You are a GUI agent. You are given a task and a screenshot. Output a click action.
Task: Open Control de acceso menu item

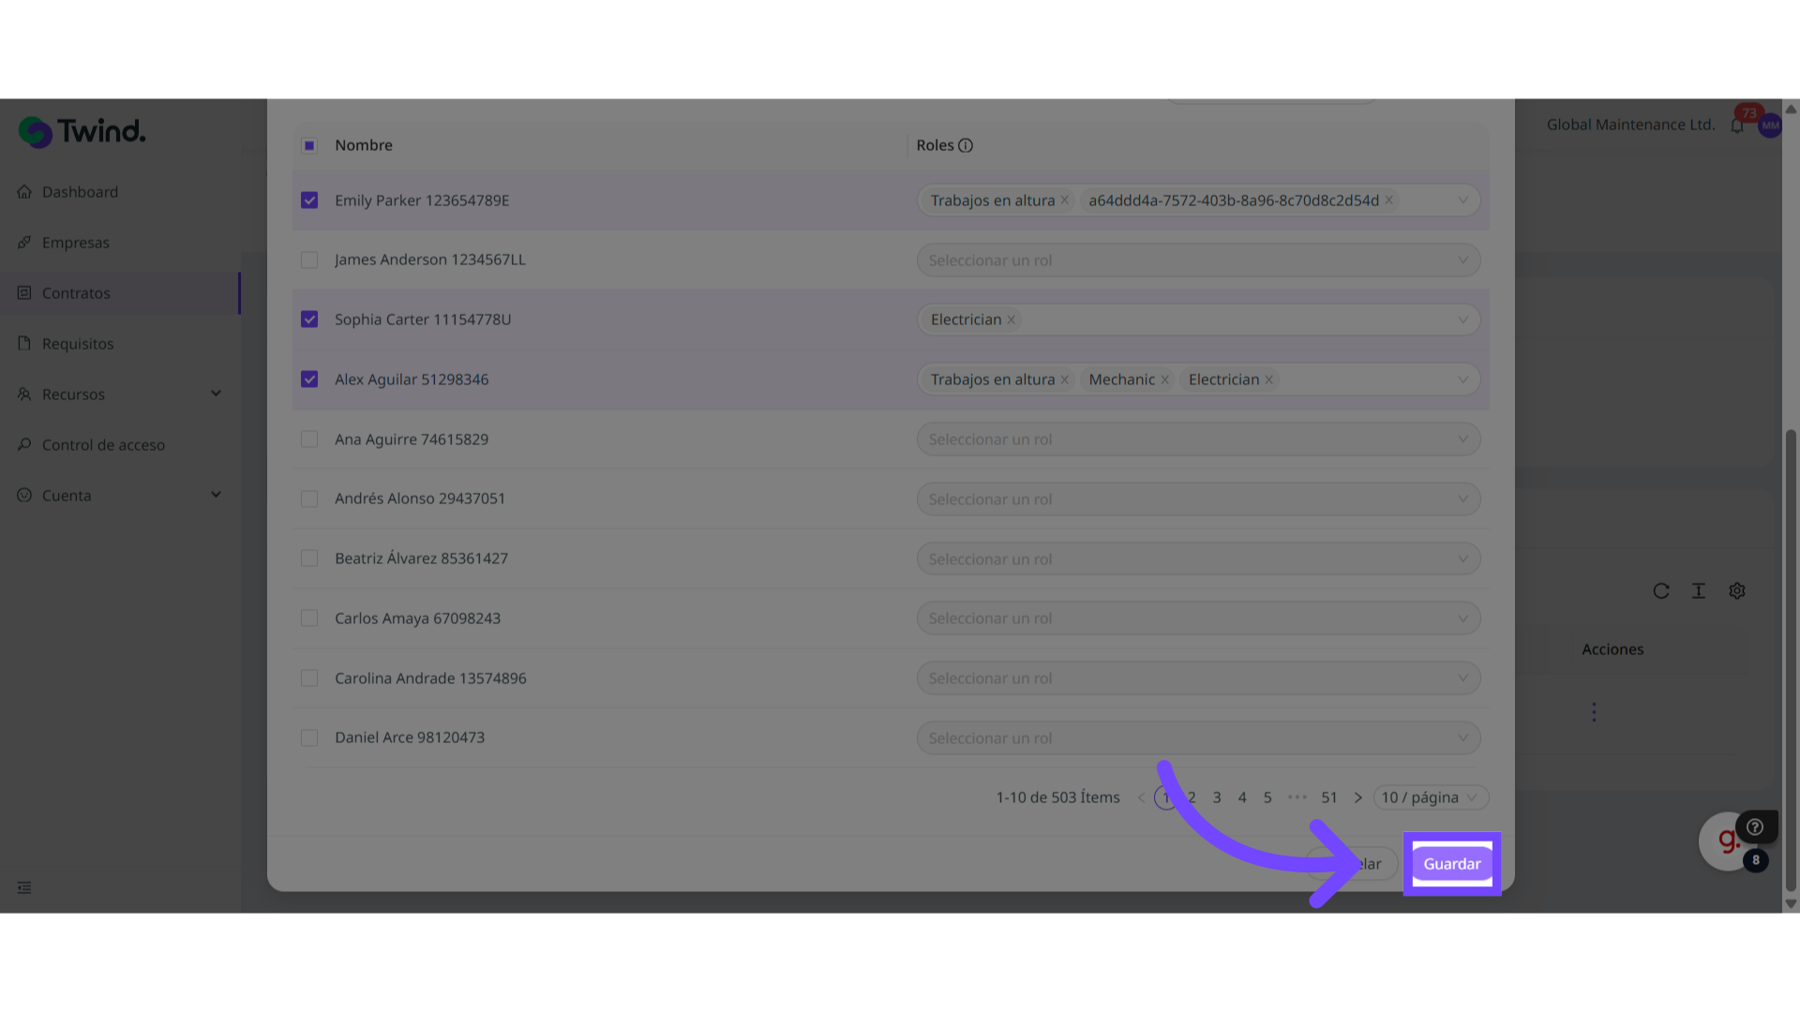[x=103, y=445]
